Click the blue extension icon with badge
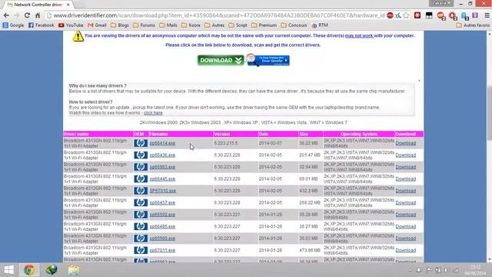Image resolution: width=492 pixels, height=277 pixels. pyautogui.click(x=464, y=15)
